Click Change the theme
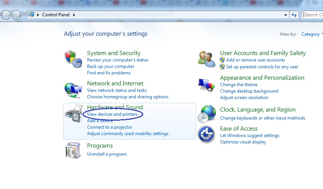Image resolution: width=323 pixels, height=189 pixels. [x=239, y=85]
